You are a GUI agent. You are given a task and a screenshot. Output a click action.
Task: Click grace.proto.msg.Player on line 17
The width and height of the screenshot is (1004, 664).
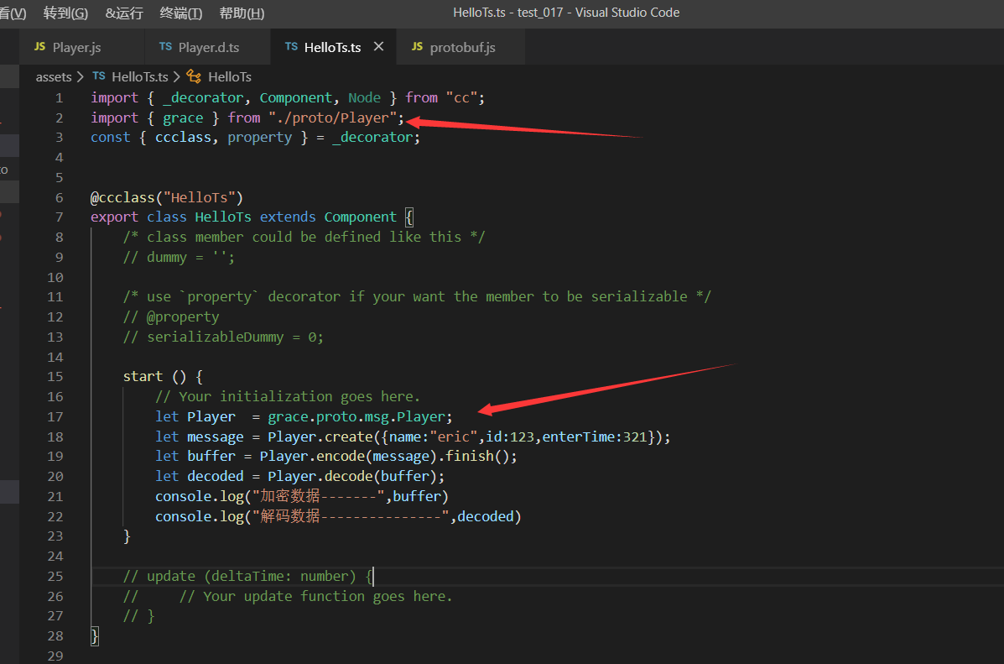pos(356,416)
